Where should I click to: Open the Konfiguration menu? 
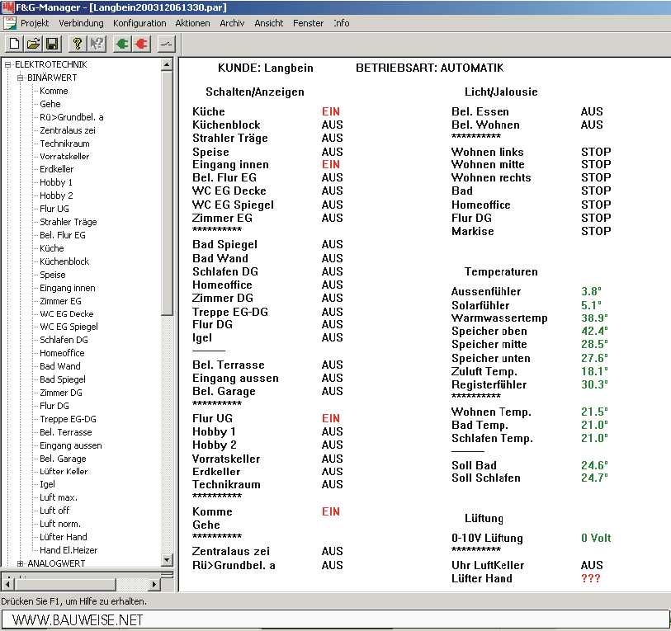(x=139, y=23)
